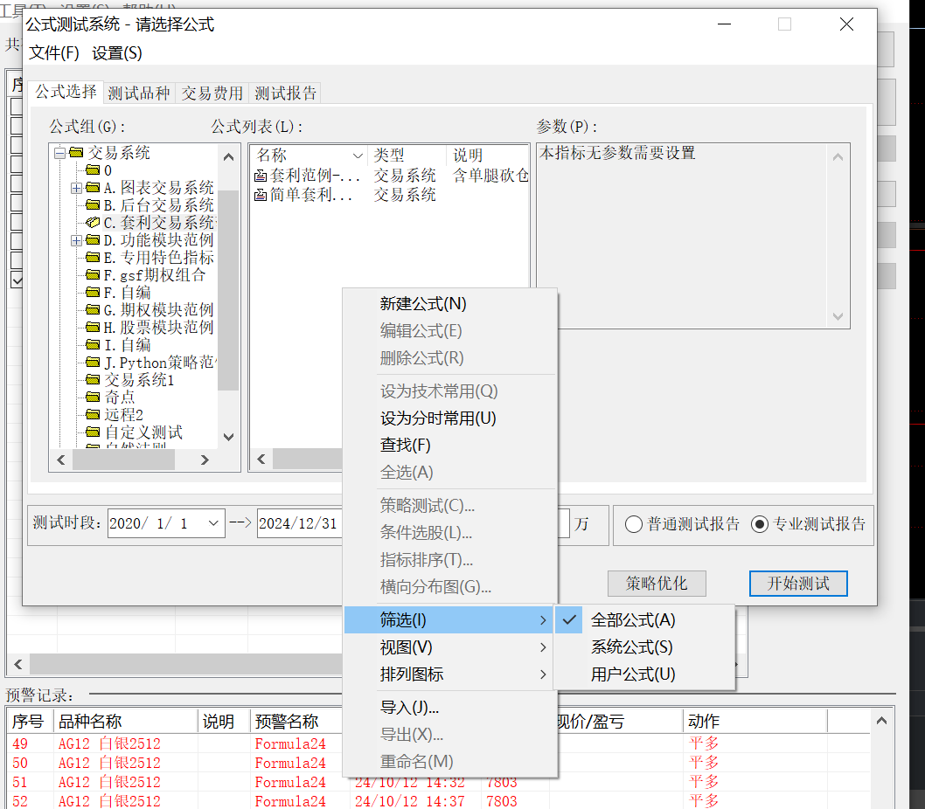Click the test end date field
Screen dimensions: 925x809
pos(300,523)
